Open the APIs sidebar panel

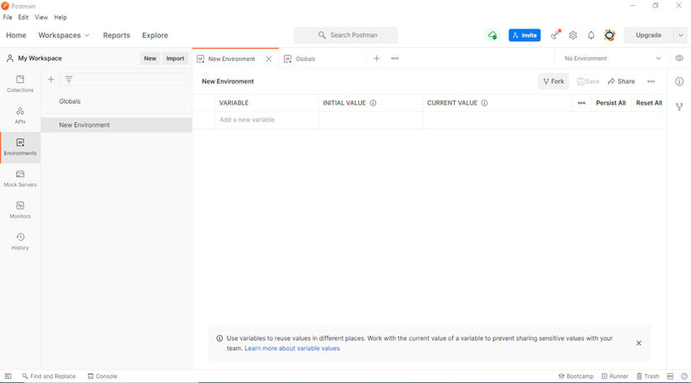[x=20, y=116]
